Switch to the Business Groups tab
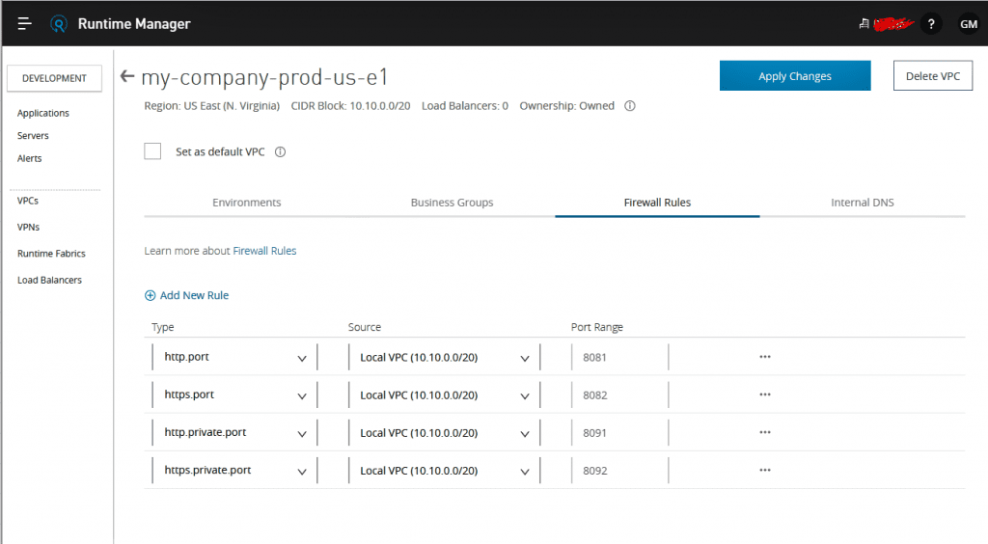 pos(452,203)
